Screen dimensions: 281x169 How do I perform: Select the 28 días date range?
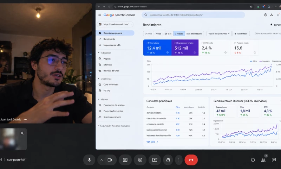click(168, 33)
